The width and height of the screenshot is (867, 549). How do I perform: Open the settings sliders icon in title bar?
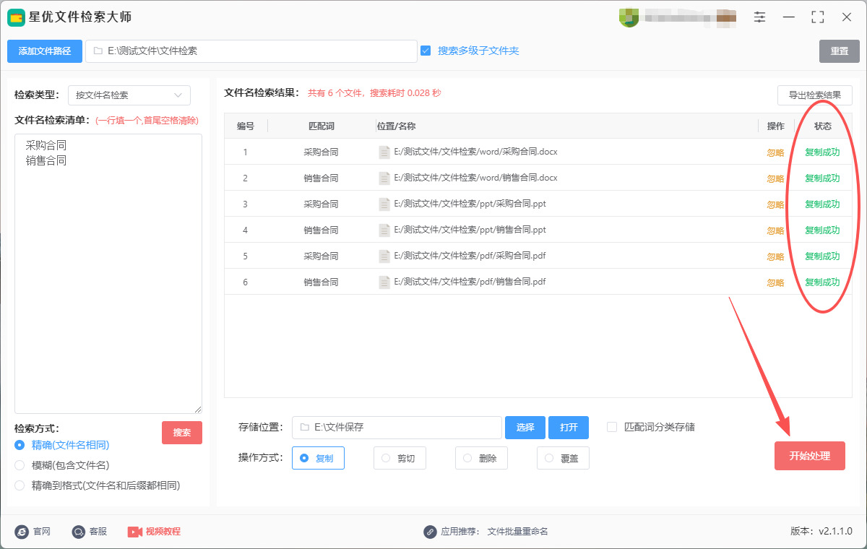pyautogui.click(x=759, y=17)
